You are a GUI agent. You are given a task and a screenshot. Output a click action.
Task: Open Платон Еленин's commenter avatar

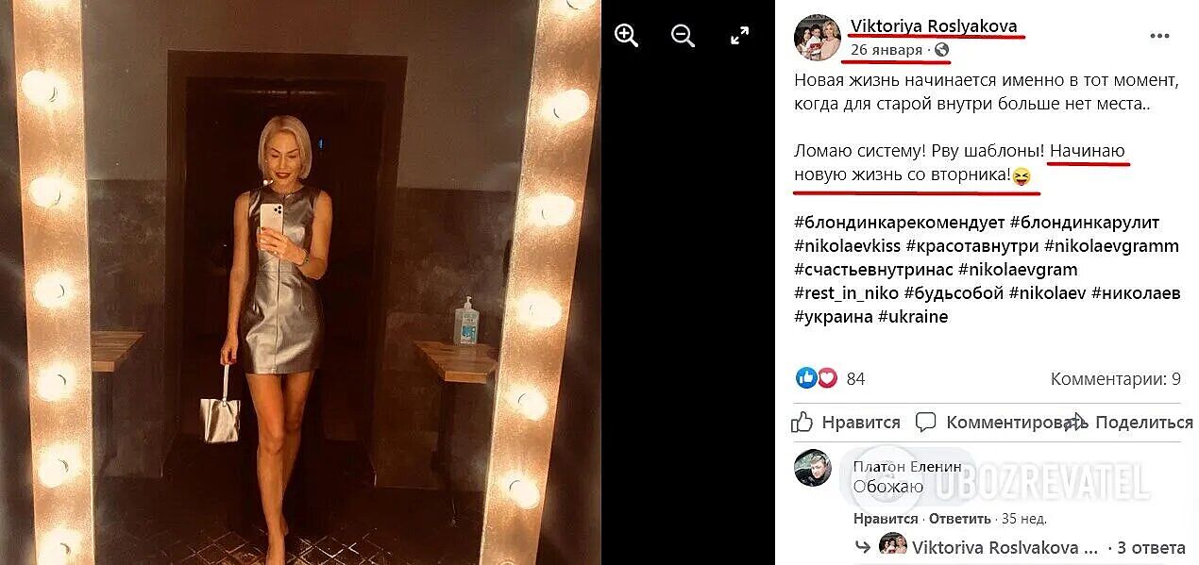point(812,468)
